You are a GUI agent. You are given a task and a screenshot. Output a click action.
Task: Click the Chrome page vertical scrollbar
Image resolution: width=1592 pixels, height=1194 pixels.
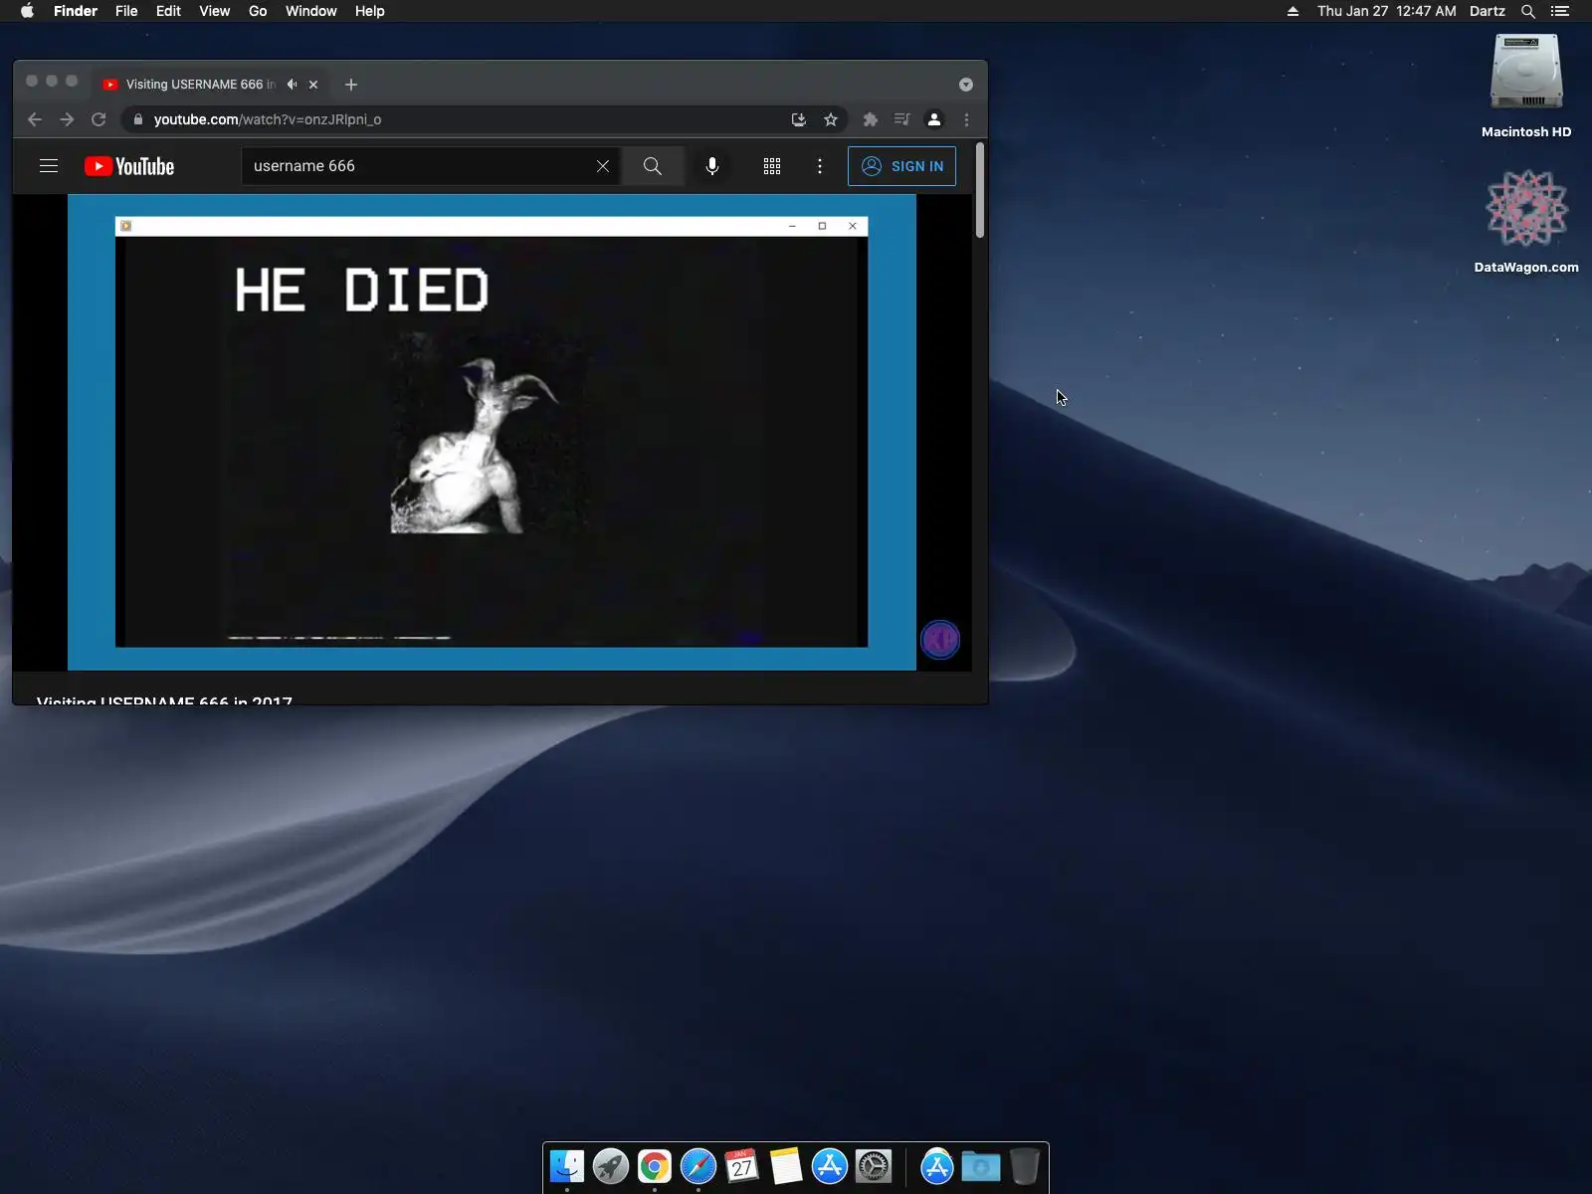(980, 190)
